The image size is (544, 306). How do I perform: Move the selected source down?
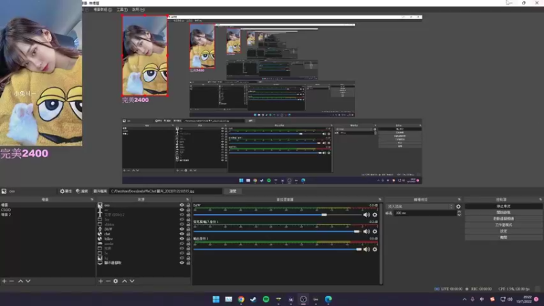(132, 281)
